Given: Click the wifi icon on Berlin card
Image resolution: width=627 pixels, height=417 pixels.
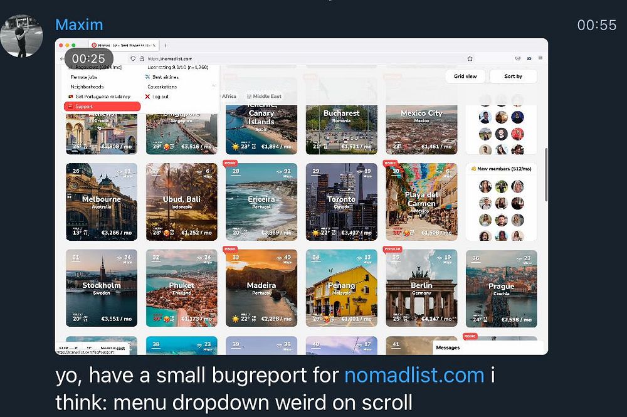Looking at the screenshot, I should click(x=439, y=259).
